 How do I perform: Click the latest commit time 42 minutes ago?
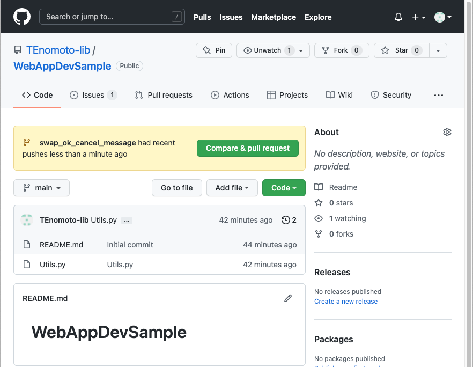[246, 220]
